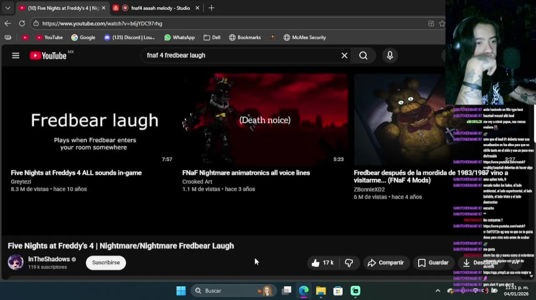
Task: Reload the page with refresh icon
Action: pyautogui.click(x=22, y=23)
